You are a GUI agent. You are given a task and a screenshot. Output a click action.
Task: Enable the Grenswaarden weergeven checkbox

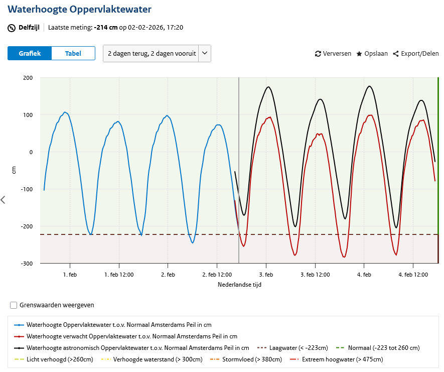point(14,305)
